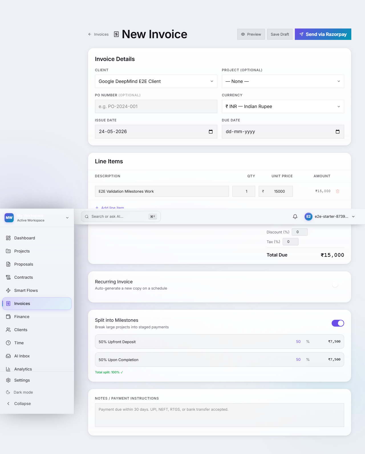
Task: Click the Notes payment instructions textarea
Action: click(x=220, y=415)
